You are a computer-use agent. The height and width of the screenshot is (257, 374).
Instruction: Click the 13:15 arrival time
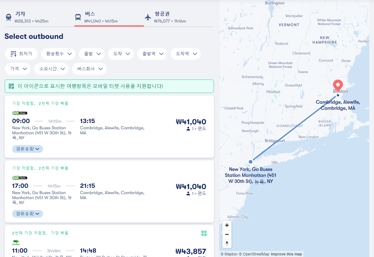pos(87,121)
